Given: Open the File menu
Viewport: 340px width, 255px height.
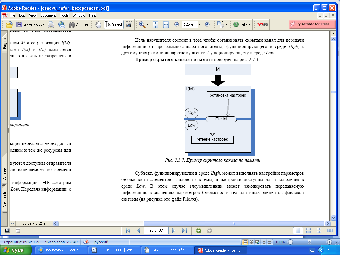Looking at the screenshot, I should pos(12,15).
